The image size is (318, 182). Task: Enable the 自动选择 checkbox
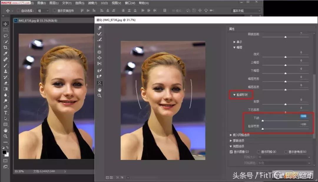coord(19,11)
